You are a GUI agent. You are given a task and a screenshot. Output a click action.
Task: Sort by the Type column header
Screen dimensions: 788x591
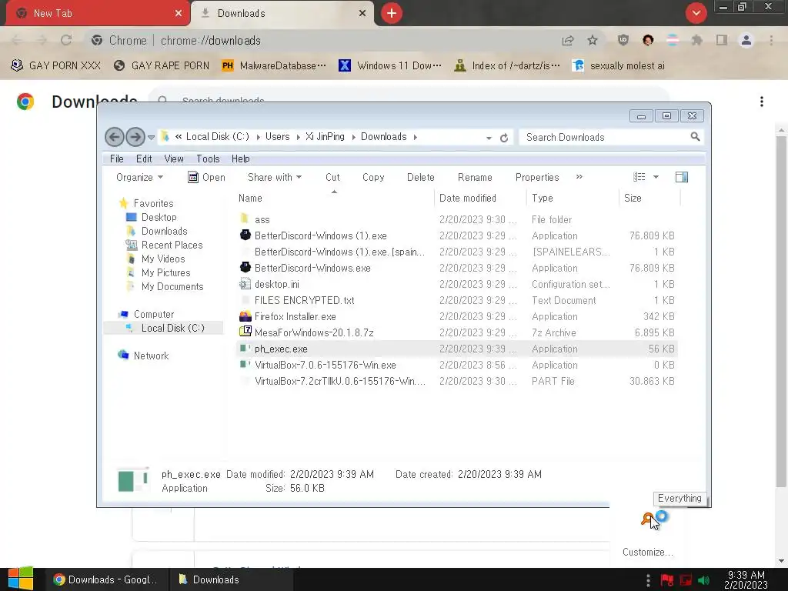(573, 198)
